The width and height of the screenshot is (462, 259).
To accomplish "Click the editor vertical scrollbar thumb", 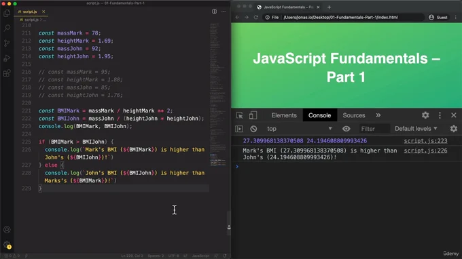I will click(229, 224).
